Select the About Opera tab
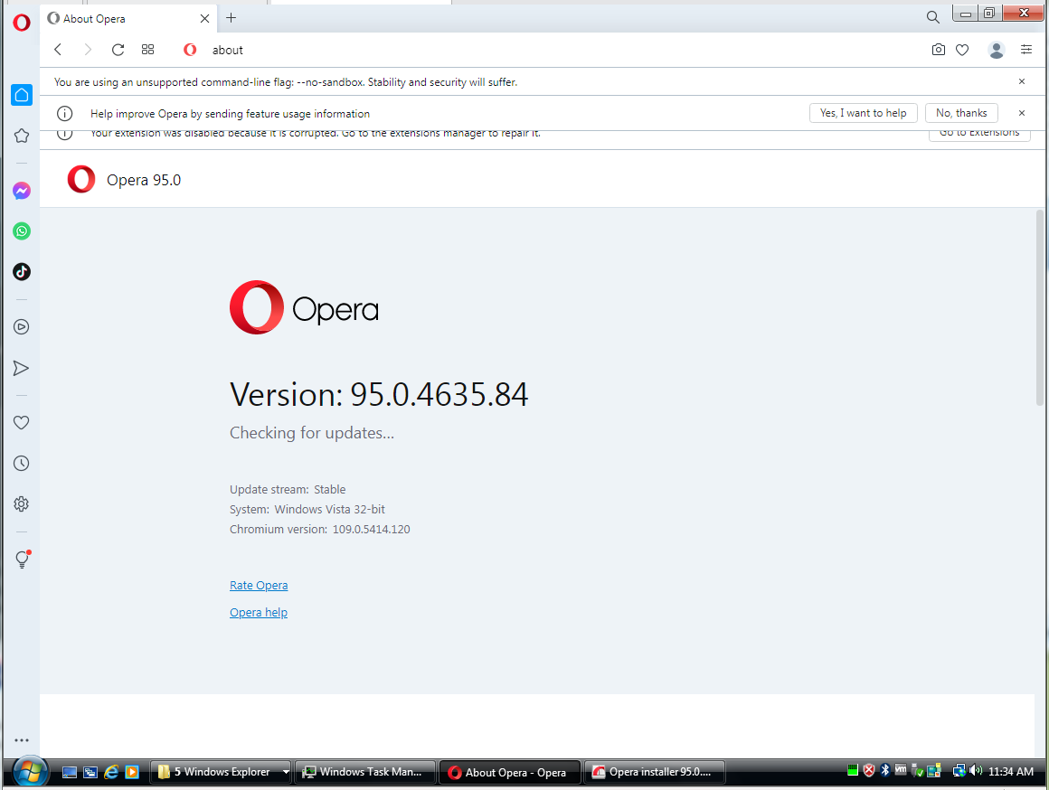1049x790 pixels. pyautogui.click(x=128, y=19)
